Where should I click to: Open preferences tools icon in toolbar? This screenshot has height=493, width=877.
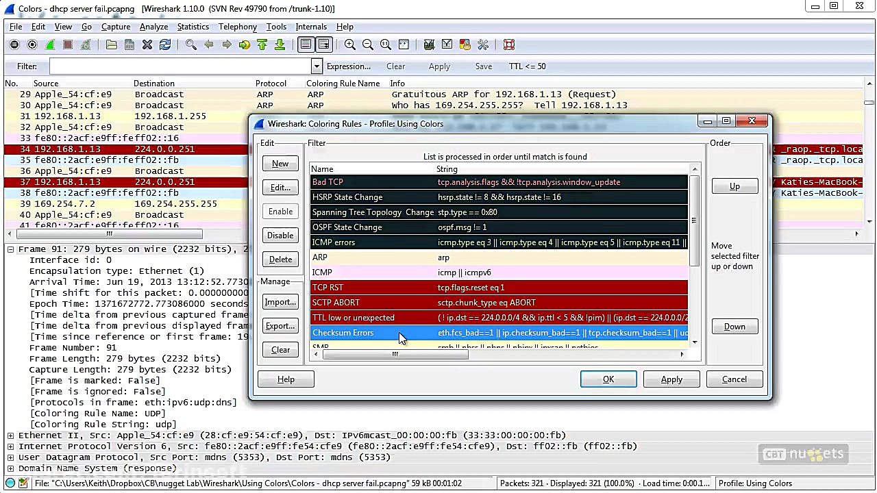click(483, 45)
